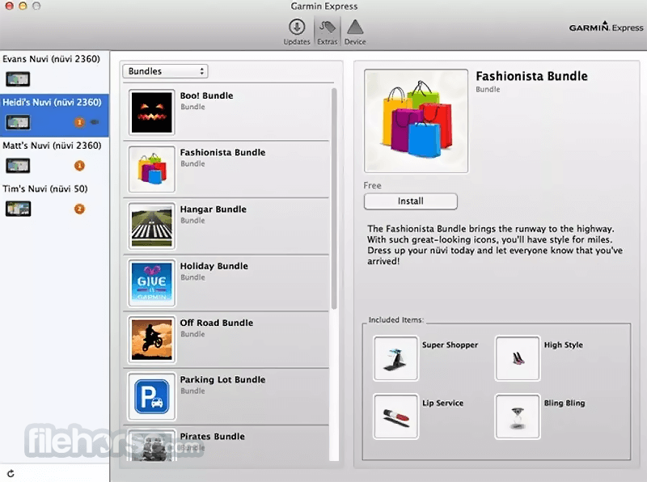The height and width of the screenshot is (482, 647).
Task: Click the Super Shopper label
Action: [x=450, y=345]
